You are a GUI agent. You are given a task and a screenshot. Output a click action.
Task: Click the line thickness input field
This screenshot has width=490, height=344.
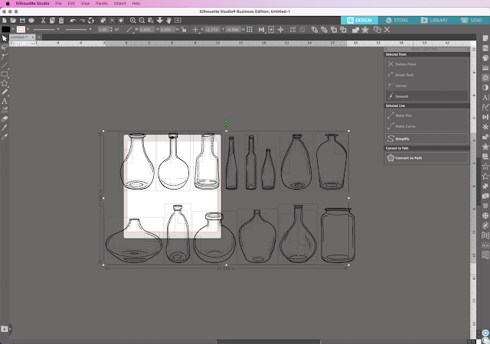pos(103,29)
